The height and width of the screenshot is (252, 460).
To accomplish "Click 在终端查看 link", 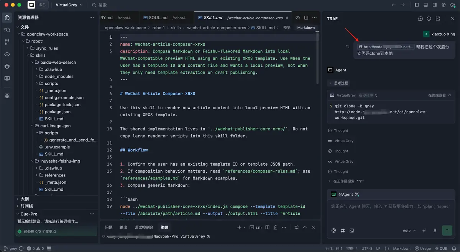I will pos(439,95).
